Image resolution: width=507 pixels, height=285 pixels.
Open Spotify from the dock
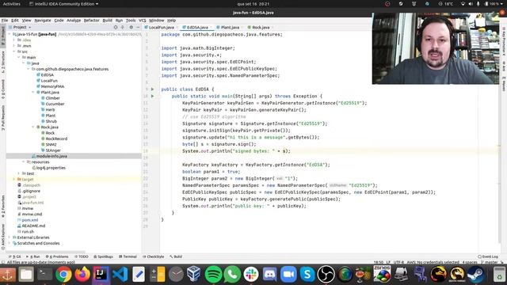[213, 275]
